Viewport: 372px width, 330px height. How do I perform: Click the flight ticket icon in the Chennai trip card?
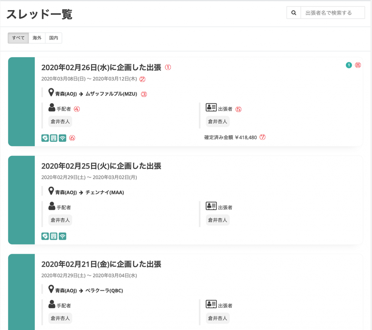tap(45, 236)
